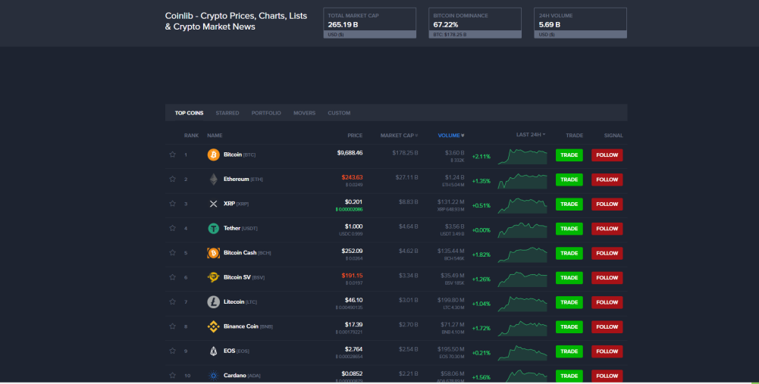Sort by Volume column header arrow

point(463,136)
